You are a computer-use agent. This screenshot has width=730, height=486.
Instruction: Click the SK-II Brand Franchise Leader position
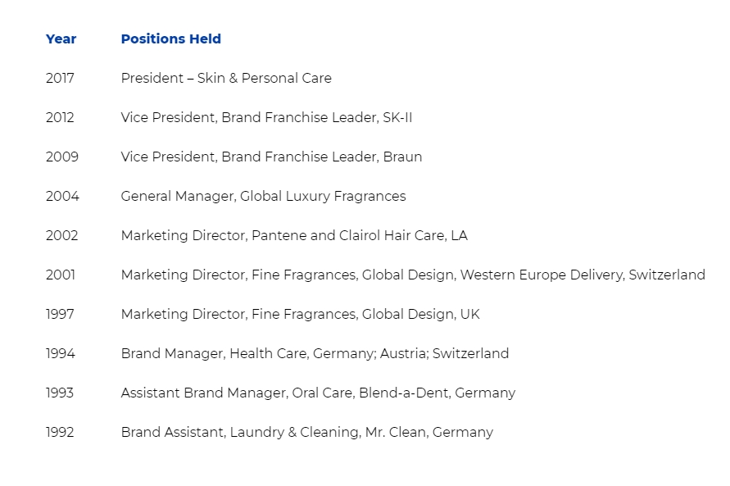(x=267, y=117)
